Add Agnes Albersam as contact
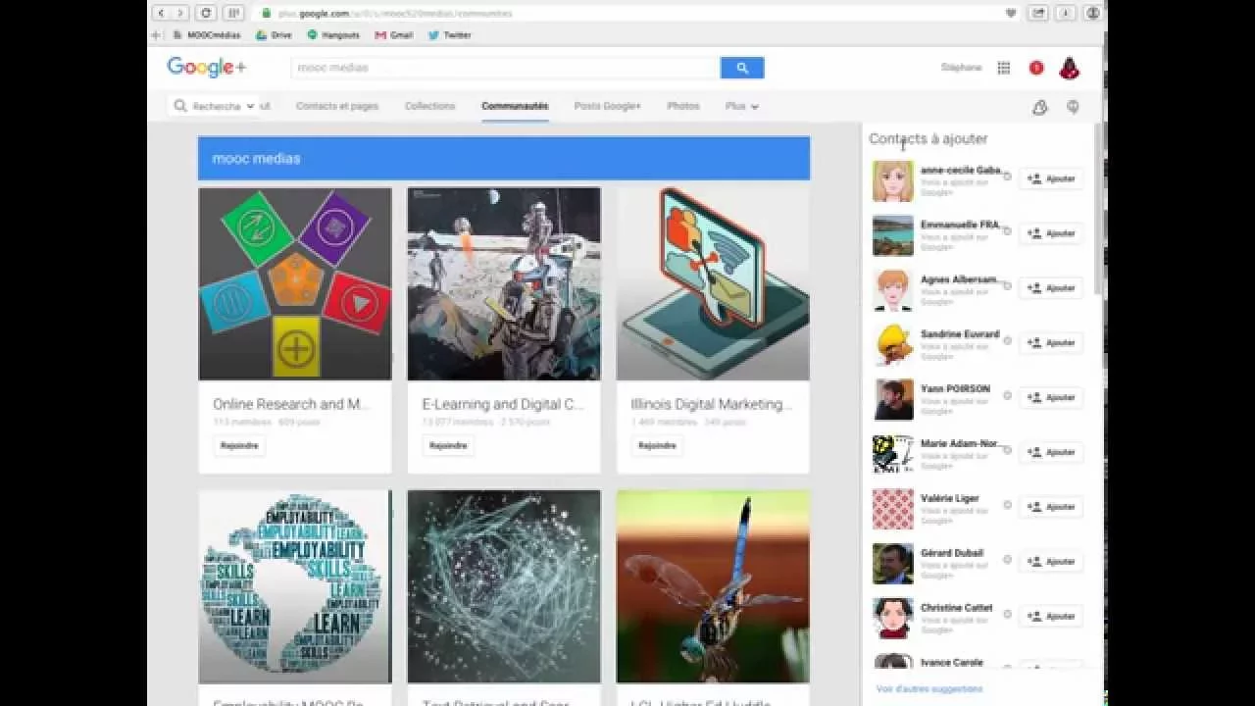 pos(1051,288)
